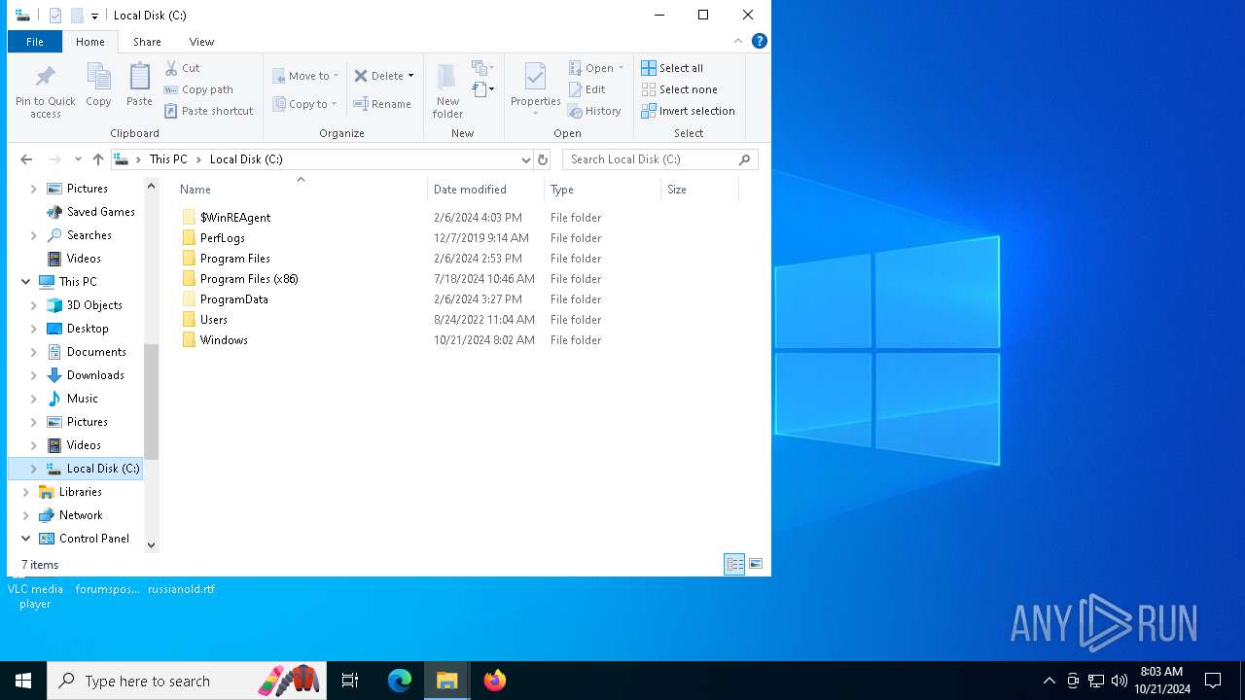Open Firefox from the taskbar
Screen dimensions: 1245x700
[x=495, y=681]
